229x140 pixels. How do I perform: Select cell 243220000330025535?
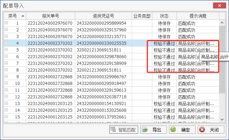[103, 43]
